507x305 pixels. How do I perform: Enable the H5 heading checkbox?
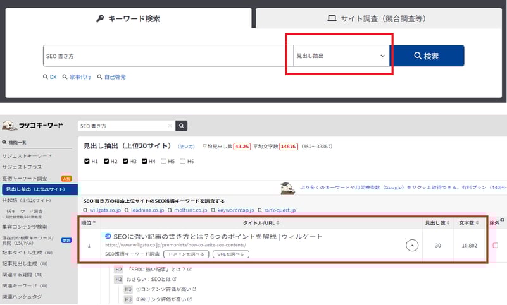click(163, 161)
